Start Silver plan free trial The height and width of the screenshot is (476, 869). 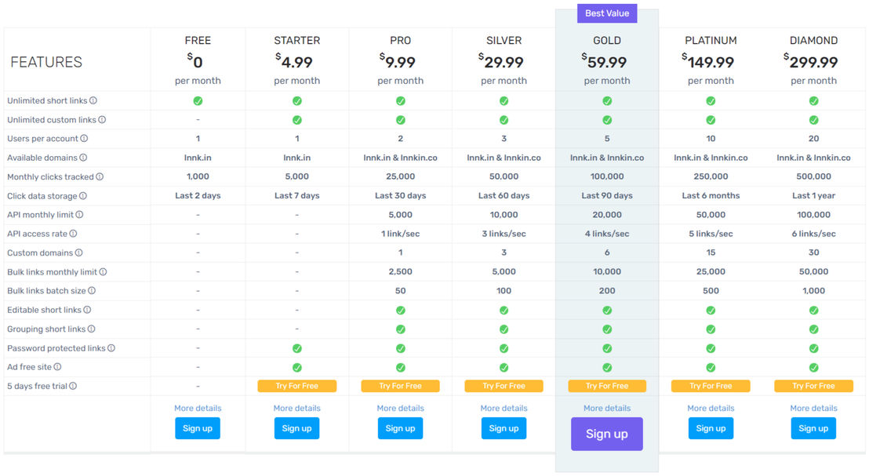[x=504, y=387]
